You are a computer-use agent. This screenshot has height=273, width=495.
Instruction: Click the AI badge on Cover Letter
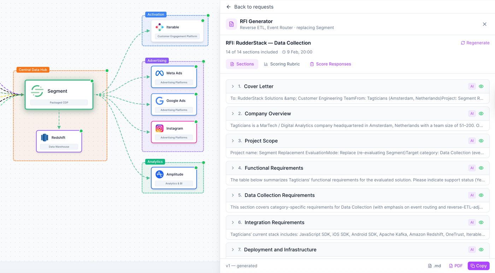point(472,86)
